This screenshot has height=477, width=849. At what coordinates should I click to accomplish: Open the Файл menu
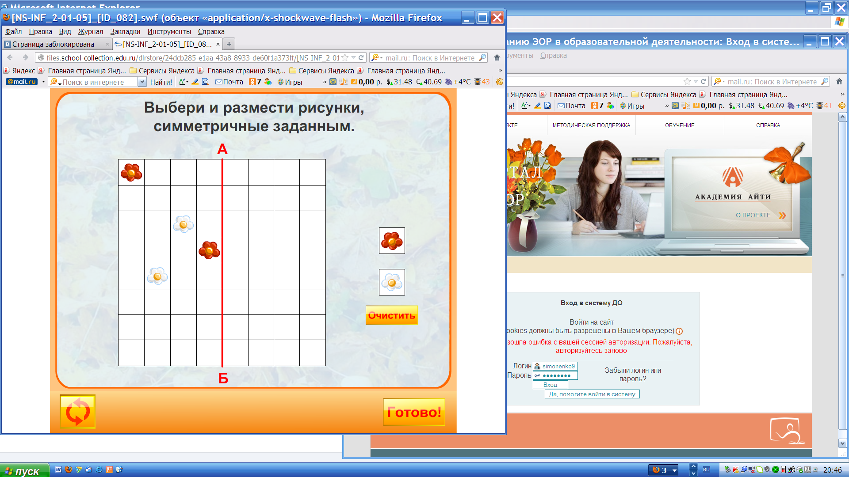14,31
